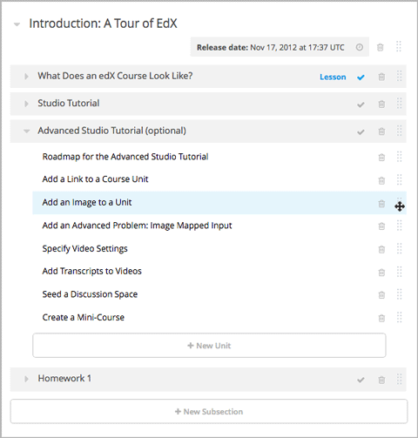
Task: Delete the Create a Mini-Course unit
Action: click(381, 318)
